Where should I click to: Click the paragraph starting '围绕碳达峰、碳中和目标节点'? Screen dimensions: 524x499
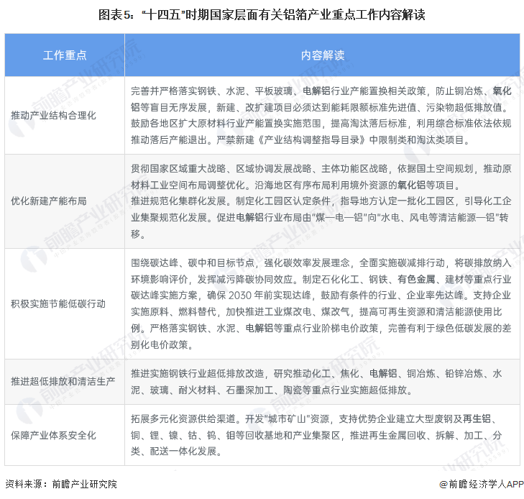pyautogui.click(x=321, y=303)
